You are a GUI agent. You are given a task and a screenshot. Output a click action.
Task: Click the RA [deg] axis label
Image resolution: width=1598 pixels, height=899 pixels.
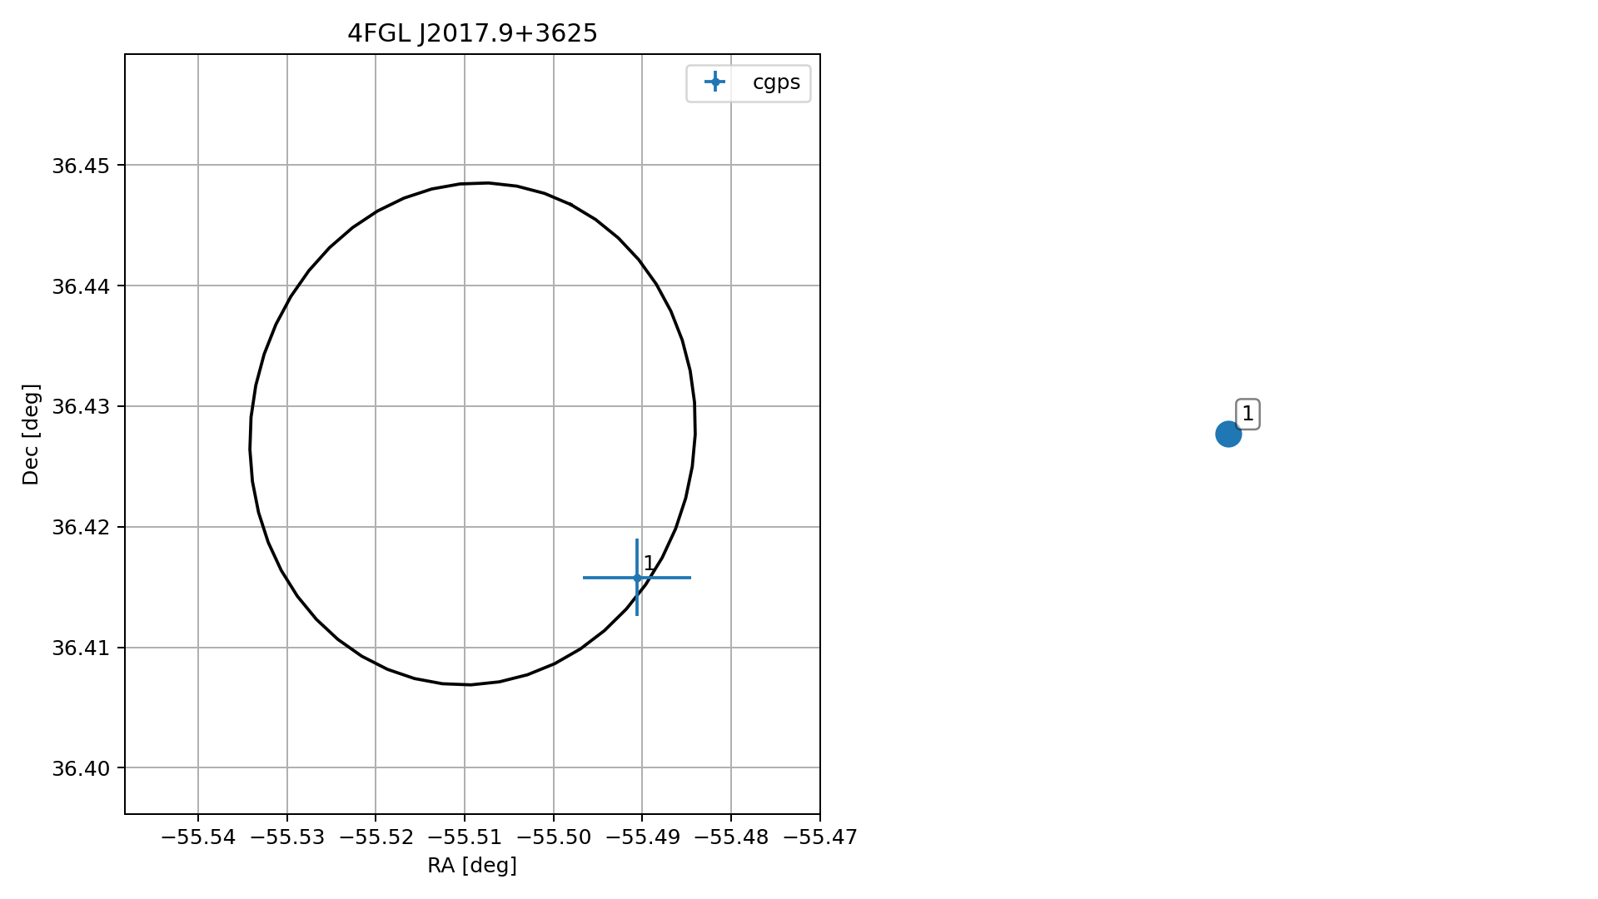click(472, 866)
